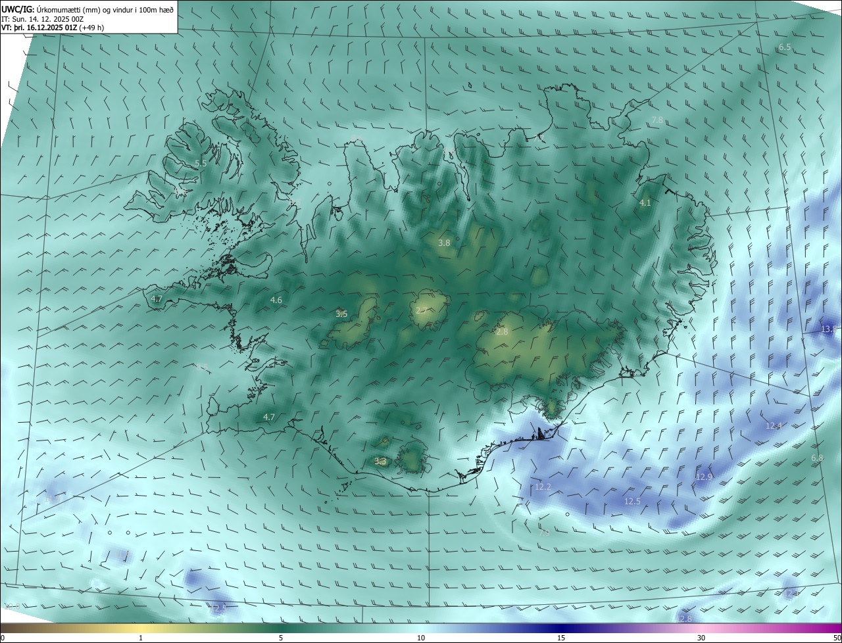Click the colorbar tick label 30
This screenshot has width=842, height=643.
point(701,638)
